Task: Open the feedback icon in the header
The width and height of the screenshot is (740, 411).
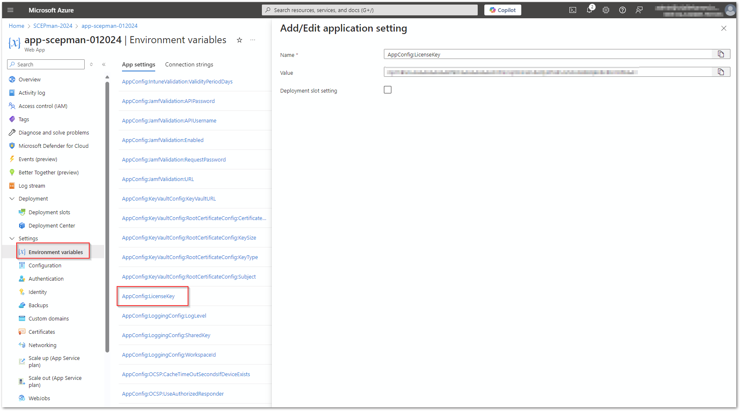Action: (x=639, y=10)
